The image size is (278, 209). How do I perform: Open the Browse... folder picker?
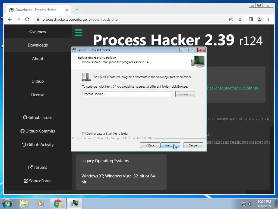point(185,94)
